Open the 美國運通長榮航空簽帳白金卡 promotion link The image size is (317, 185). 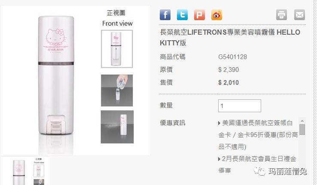point(258,134)
